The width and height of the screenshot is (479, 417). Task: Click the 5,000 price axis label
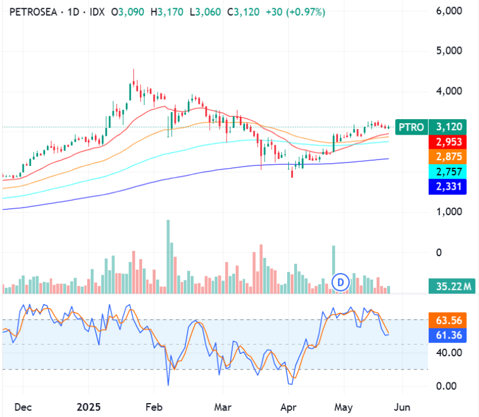(449, 50)
